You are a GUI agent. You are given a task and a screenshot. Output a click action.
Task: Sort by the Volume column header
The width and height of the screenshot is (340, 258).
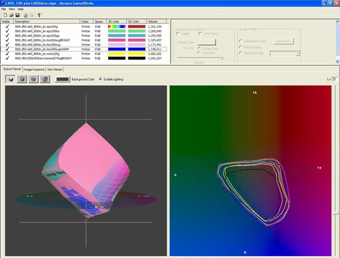tap(156, 21)
